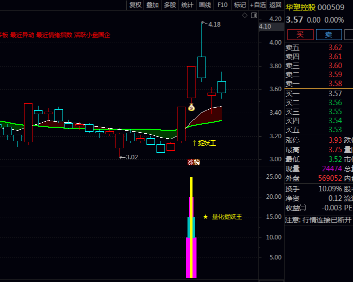Click the 最近情绪指数 tag
This screenshot has height=282, width=353.
[x=54, y=35]
